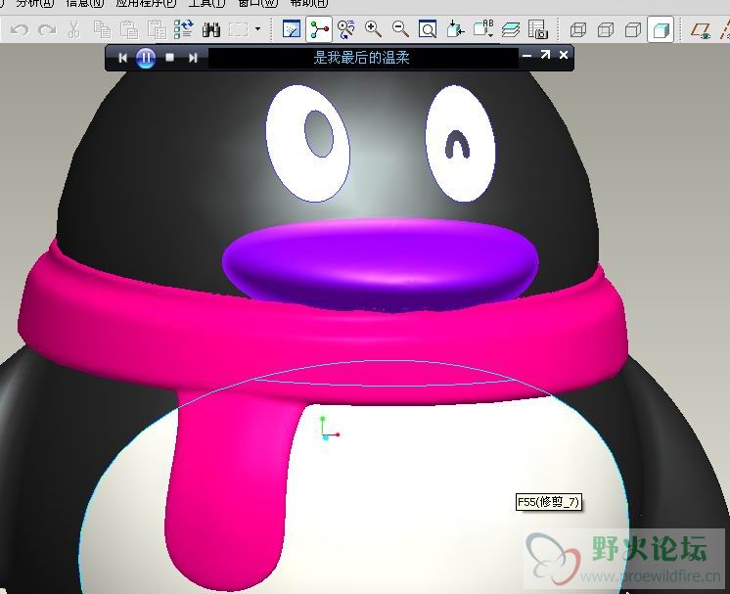Viewport: 730px width, 594px height.
Task: Open the saved view list dropdown
Action: (x=483, y=29)
